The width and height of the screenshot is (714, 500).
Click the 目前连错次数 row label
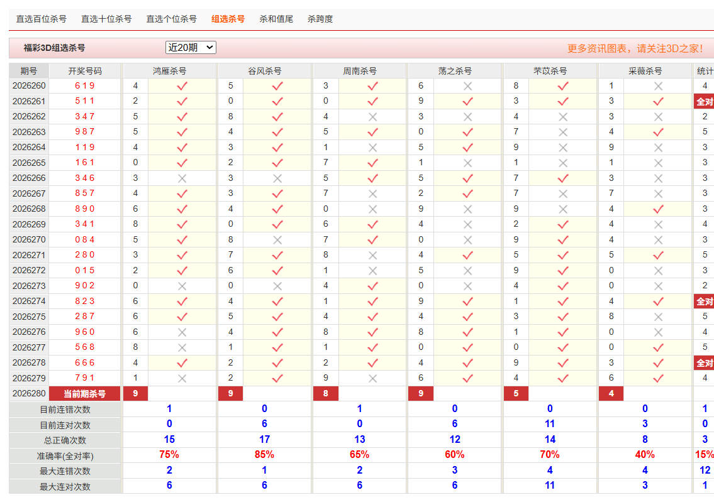65,410
